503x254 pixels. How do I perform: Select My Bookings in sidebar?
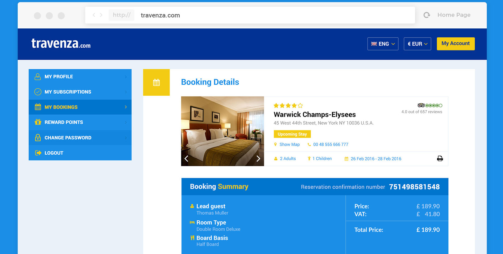pos(80,107)
